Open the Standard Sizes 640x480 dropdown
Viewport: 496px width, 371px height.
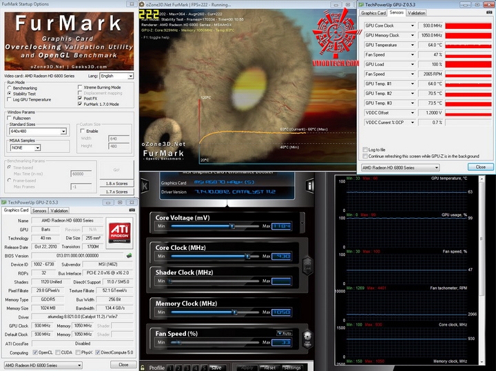click(63, 131)
